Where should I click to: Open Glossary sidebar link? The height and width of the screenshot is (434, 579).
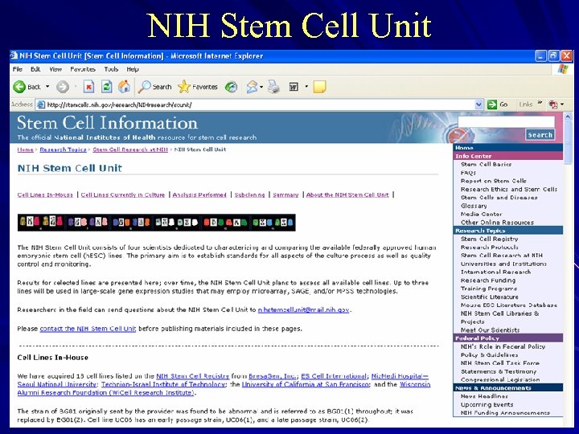pyautogui.click(x=474, y=206)
